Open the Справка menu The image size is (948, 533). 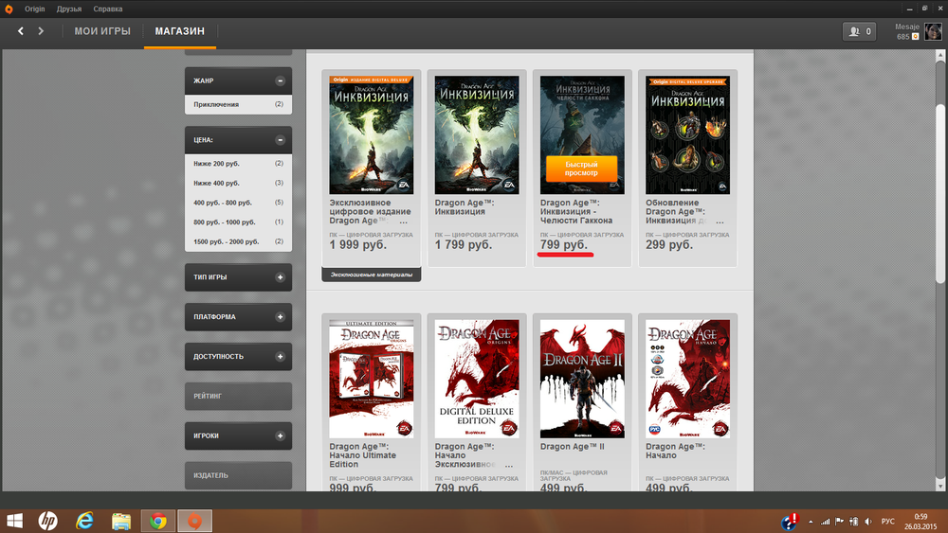108,9
